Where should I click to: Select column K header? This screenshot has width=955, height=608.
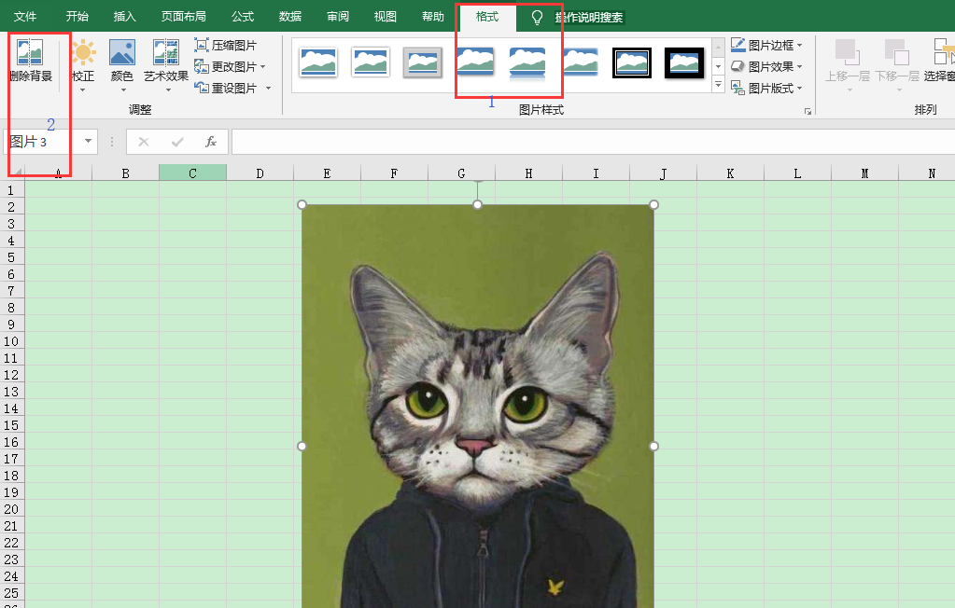(x=730, y=173)
